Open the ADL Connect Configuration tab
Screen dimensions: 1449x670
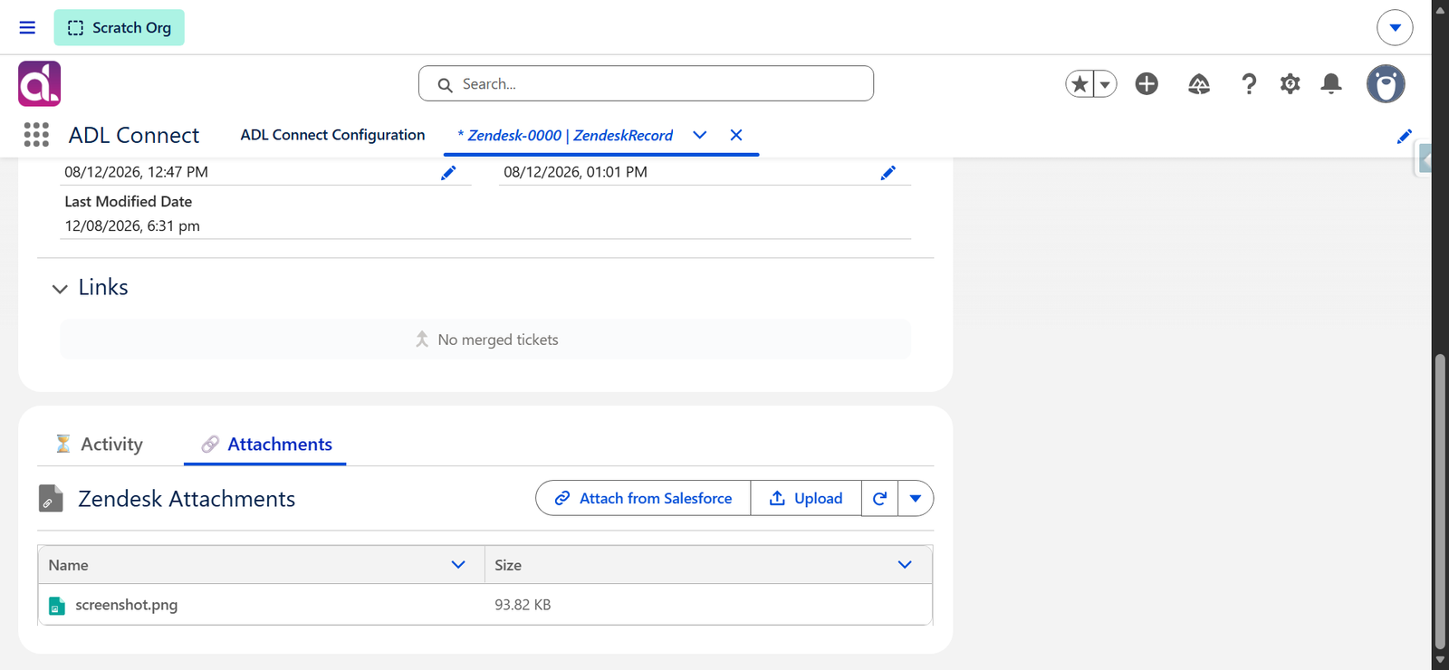pyautogui.click(x=332, y=135)
